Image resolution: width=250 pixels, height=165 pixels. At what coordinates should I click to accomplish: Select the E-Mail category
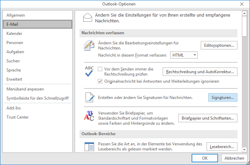click(37, 24)
